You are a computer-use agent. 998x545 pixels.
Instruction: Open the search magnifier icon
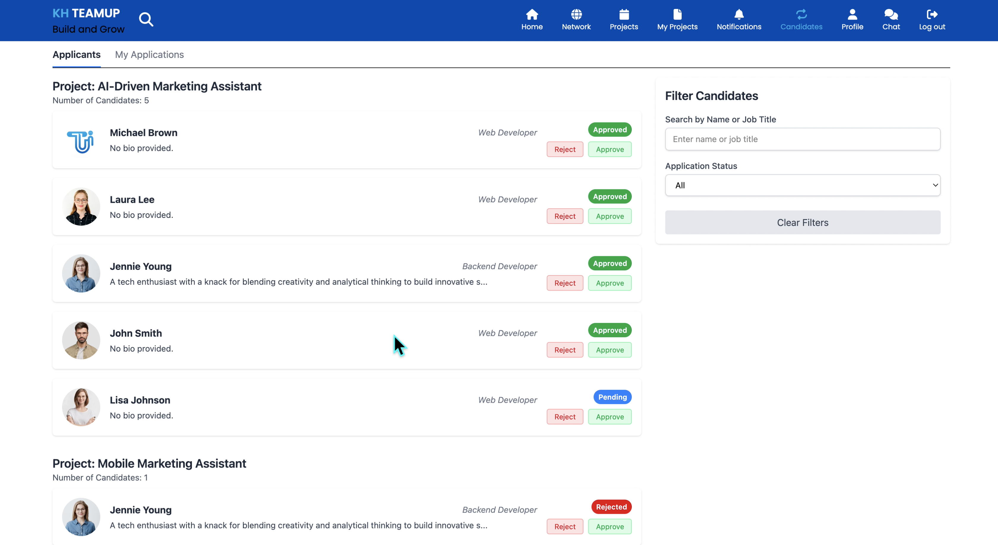coord(146,19)
